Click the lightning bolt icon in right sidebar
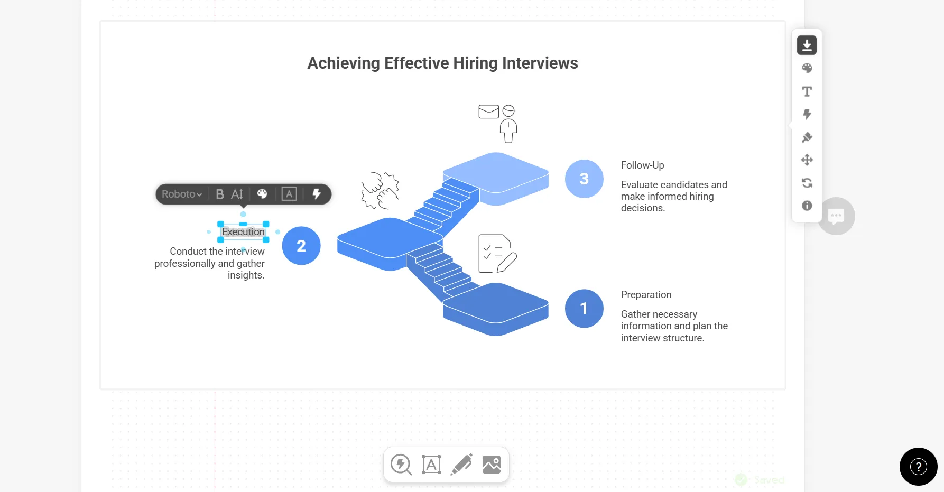944x492 pixels. [x=807, y=114]
